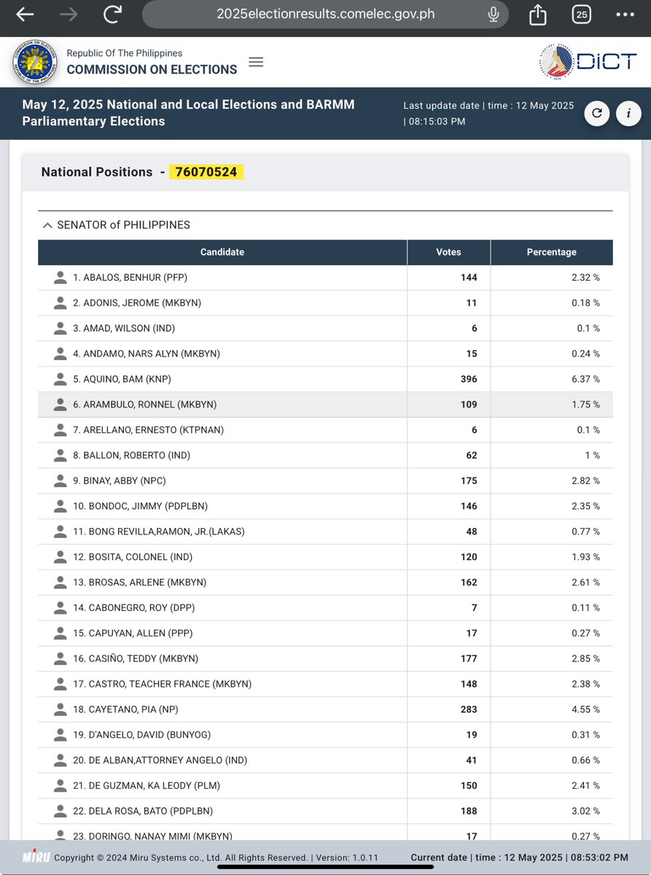Open the hamburger navigation menu
Screen dimensions: 651x875
[x=256, y=62]
